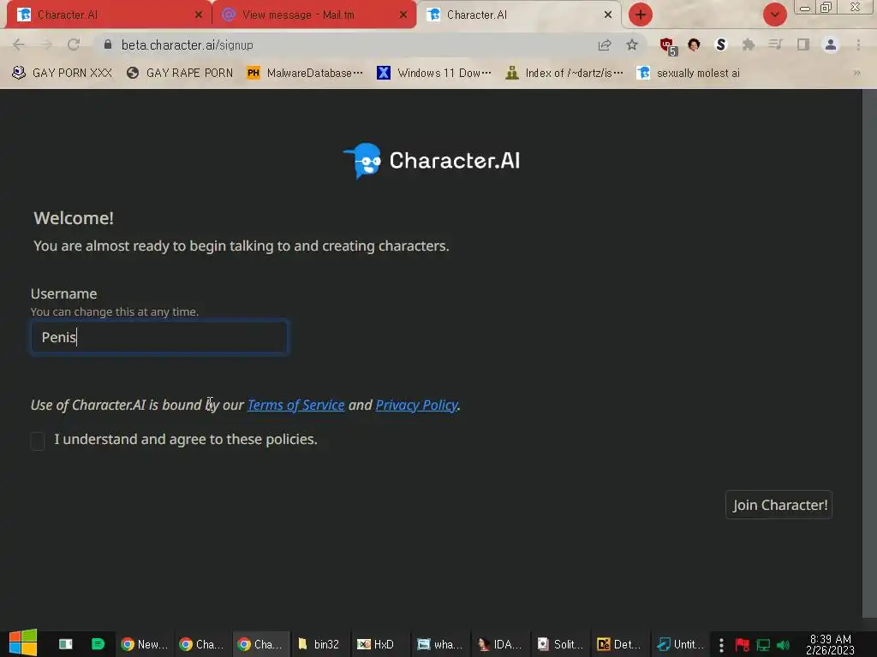The width and height of the screenshot is (877, 657).
Task: Close the first Character.AI tab
Action: tap(199, 15)
